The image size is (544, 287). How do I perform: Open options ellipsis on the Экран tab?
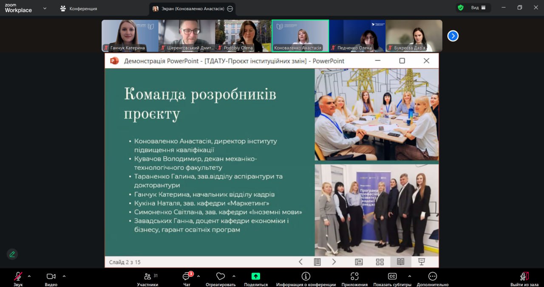point(230,8)
